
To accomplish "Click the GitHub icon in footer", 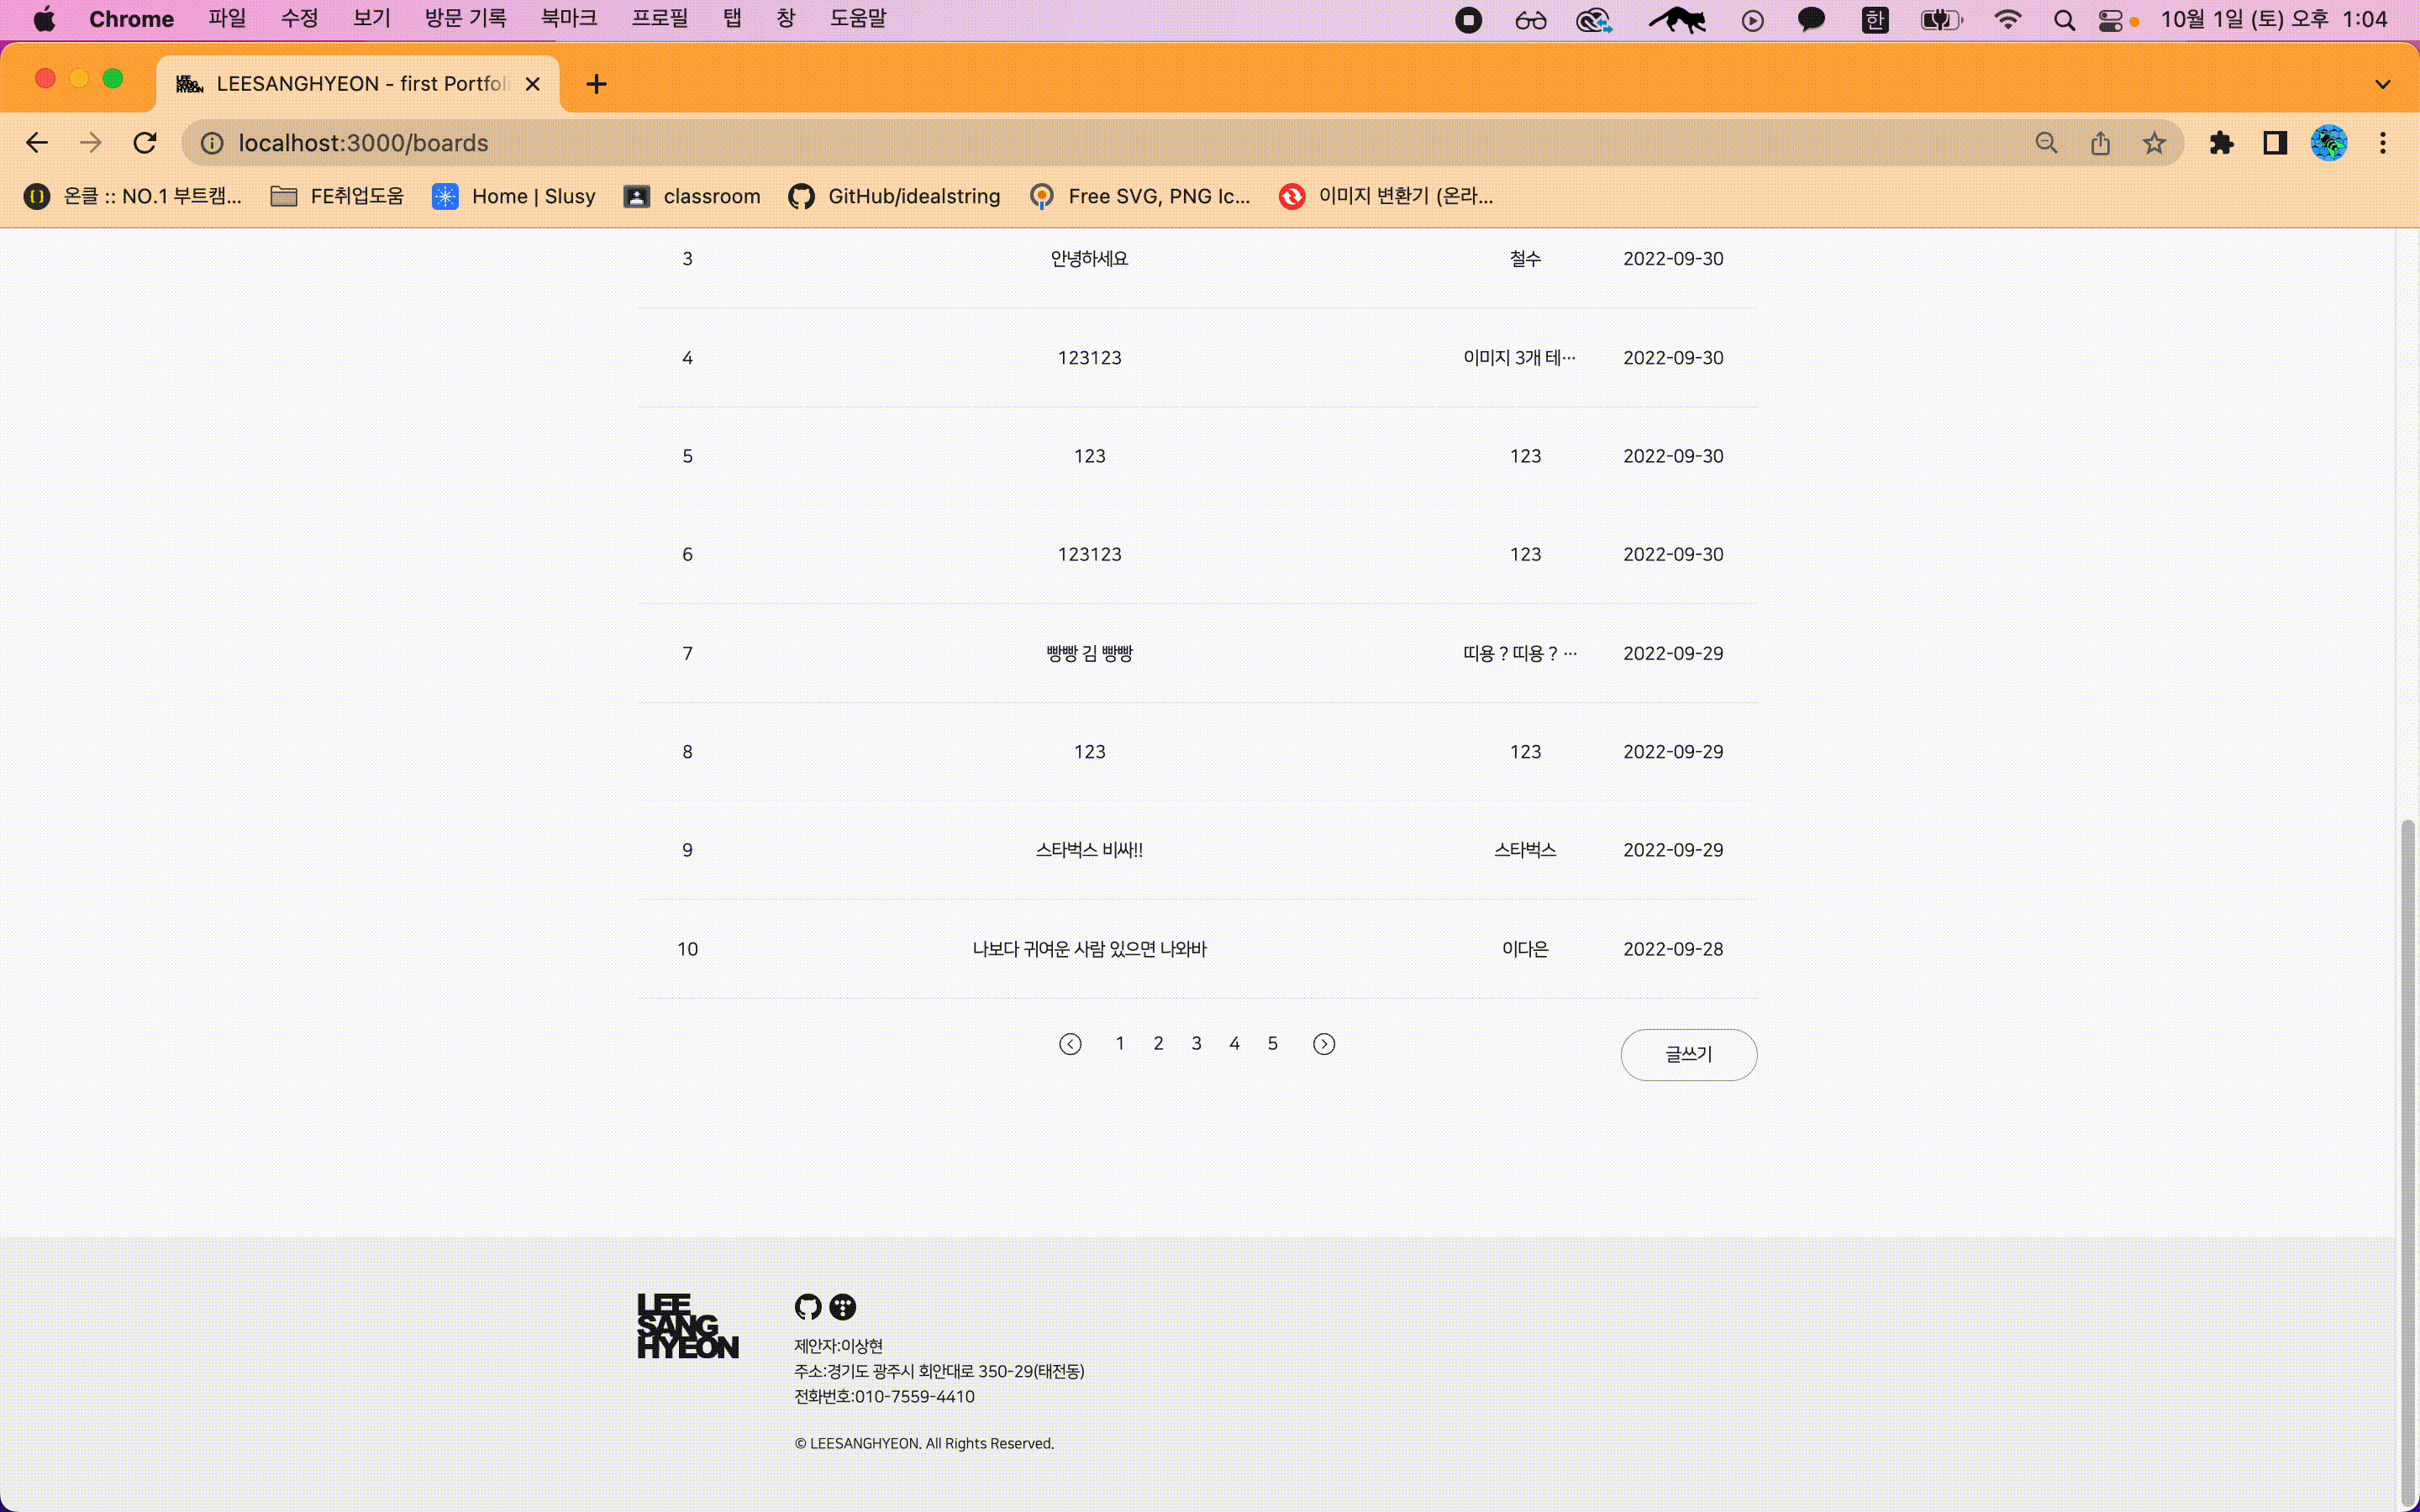I will [x=807, y=1306].
